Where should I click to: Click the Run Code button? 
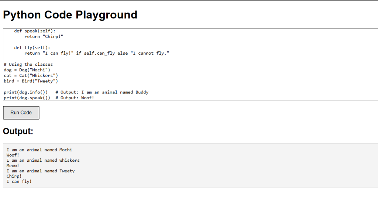pos(21,113)
